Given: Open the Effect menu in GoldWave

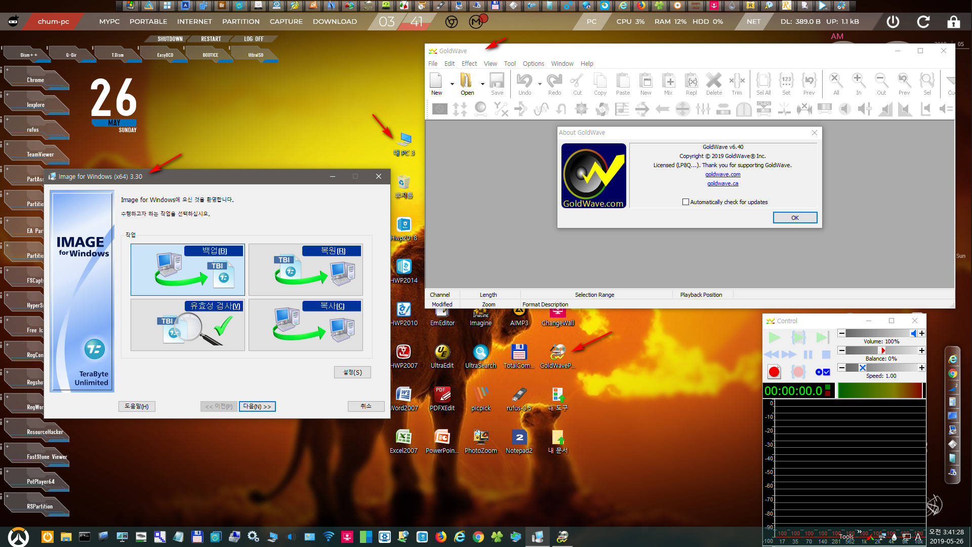Looking at the screenshot, I should pos(469,63).
